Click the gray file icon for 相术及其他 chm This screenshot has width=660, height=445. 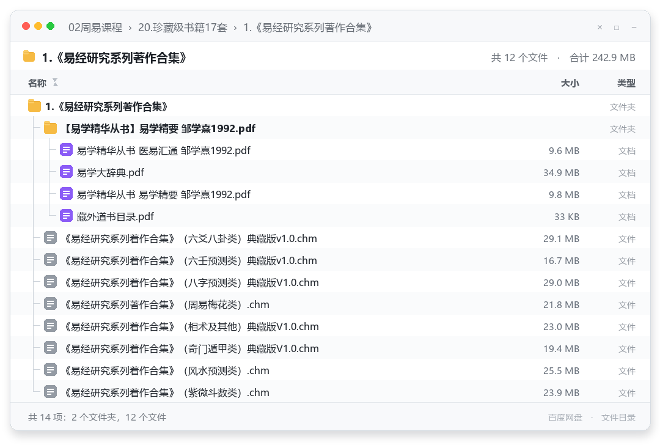pos(50,326)
